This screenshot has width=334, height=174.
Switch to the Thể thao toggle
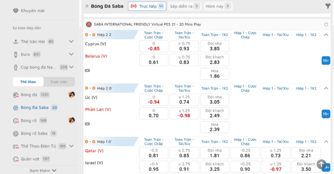28,82
